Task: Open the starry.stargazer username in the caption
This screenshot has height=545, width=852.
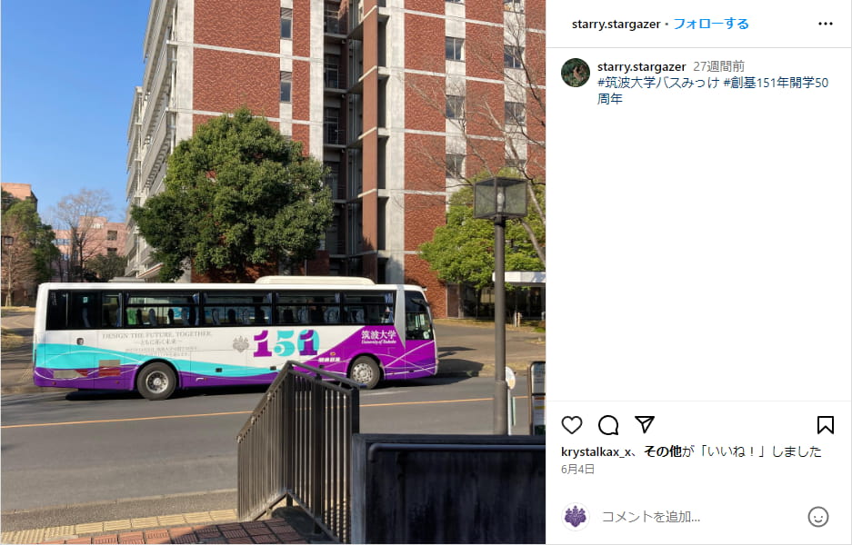Action: point(642,66)
